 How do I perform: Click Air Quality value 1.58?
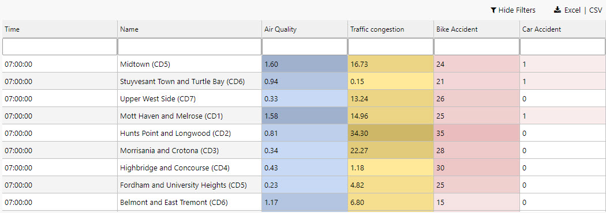click(x=305, y=116)
